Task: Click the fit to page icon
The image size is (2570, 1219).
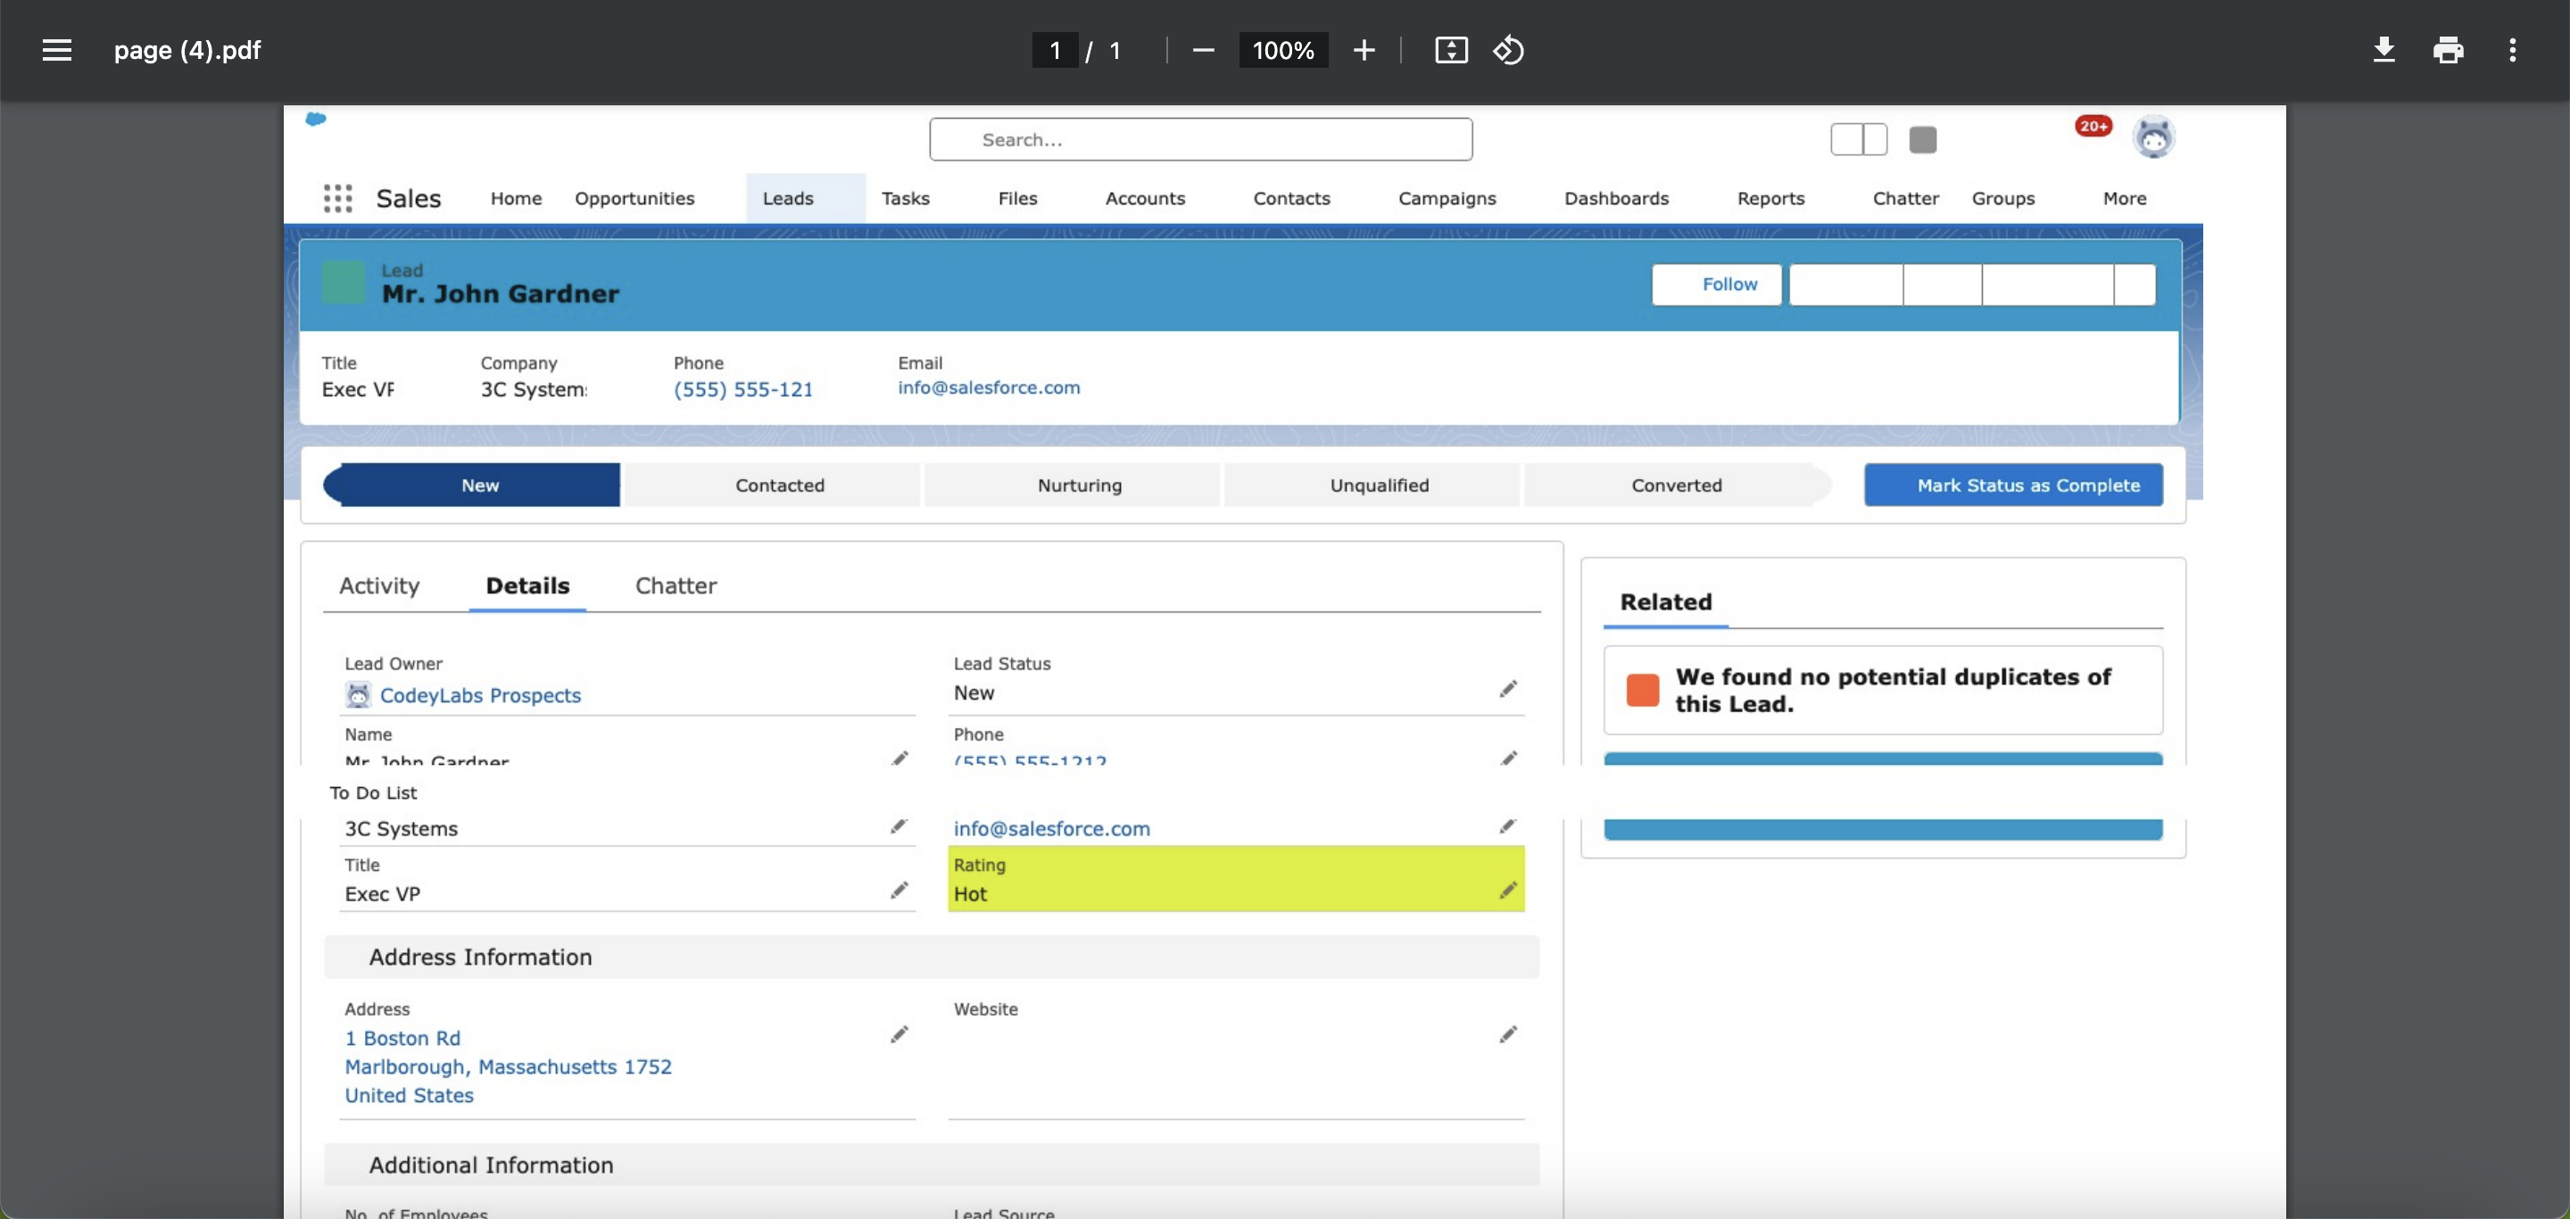Action: coord(1451,50)
